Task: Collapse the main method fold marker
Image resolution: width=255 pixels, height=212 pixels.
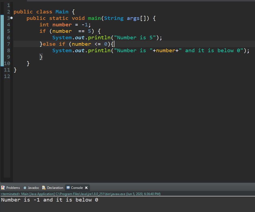Action: (12, 18)
